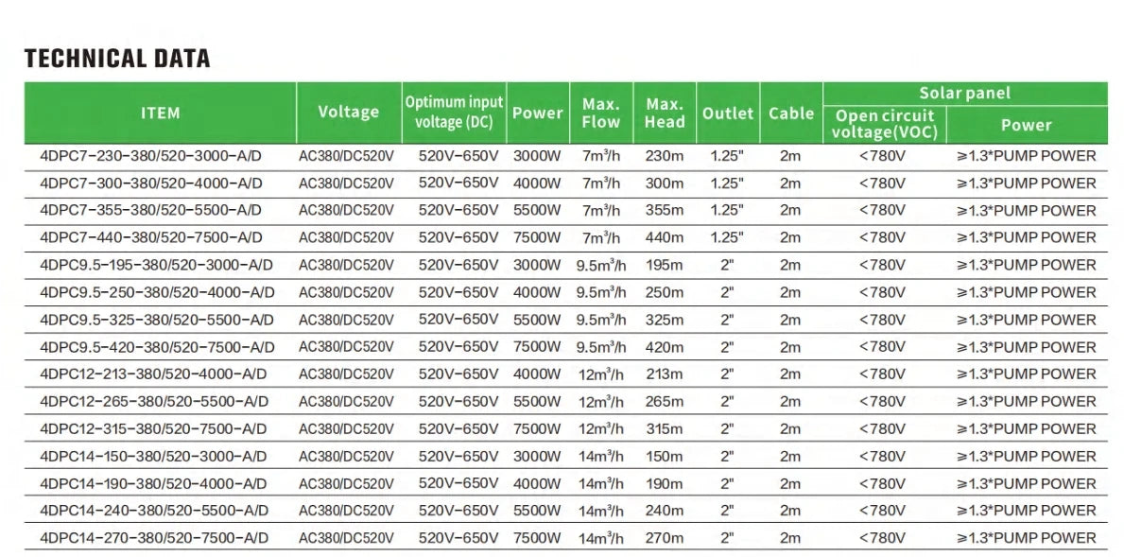
Task: Click the 14m³/h flow value in last row
Action: pyautogui.click(x=600, y=538)
